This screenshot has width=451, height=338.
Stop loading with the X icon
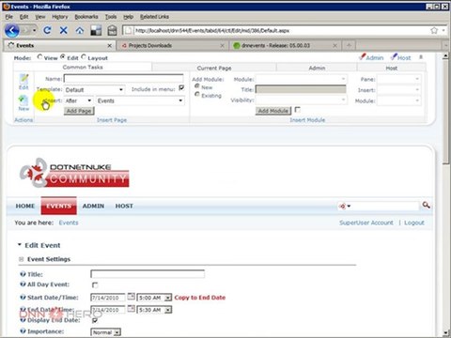(x=64, y=30)
